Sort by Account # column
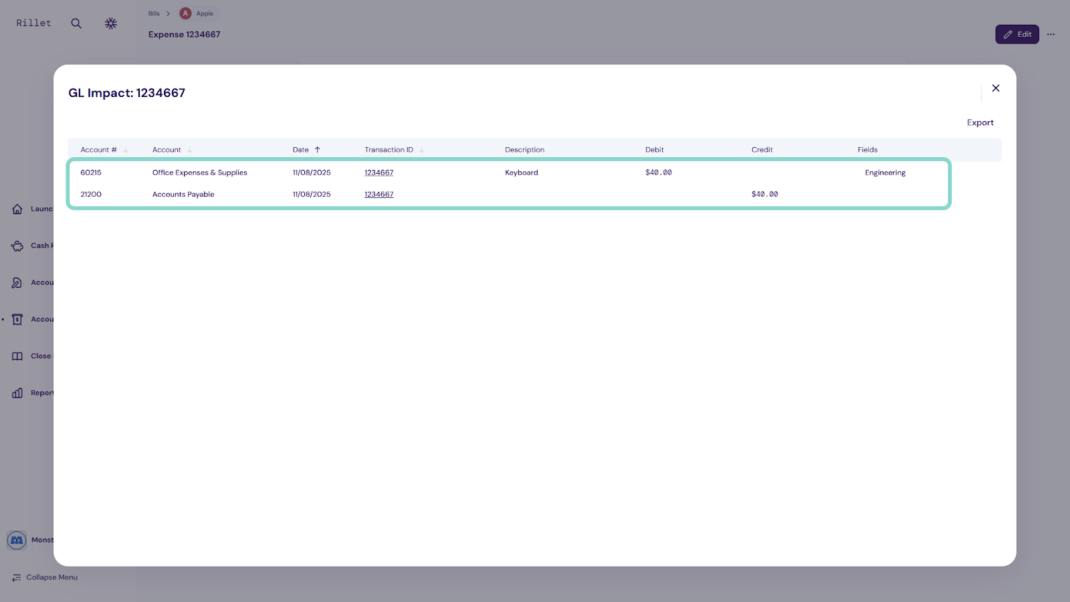Viewport: 1070px width, 602px height. pyautogui.click(x=99, y=150)
